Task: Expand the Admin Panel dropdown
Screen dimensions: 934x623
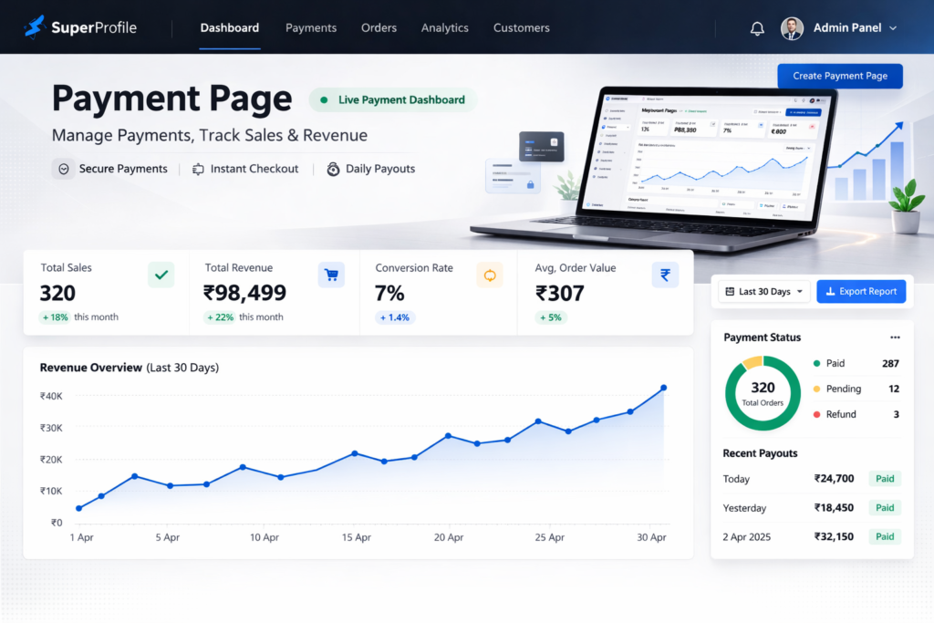Action: pos(893,28)
